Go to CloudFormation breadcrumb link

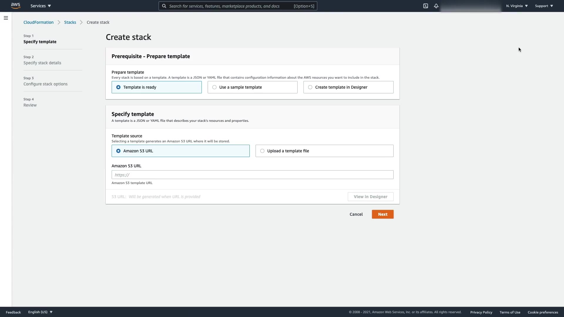coord(38,22)
